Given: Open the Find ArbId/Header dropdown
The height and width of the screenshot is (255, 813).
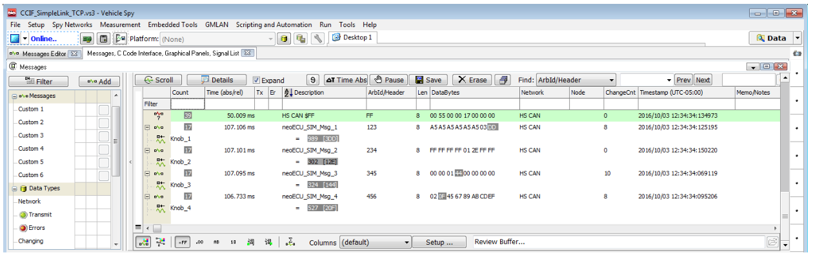Looking at the screenshot, I should click(576, 80).
